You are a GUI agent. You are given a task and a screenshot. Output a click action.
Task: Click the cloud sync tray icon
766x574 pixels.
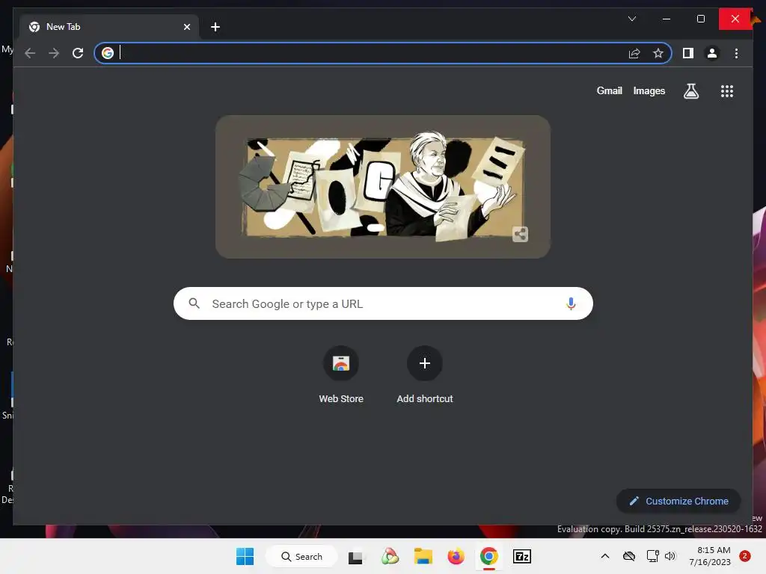[x=628, y=556]
